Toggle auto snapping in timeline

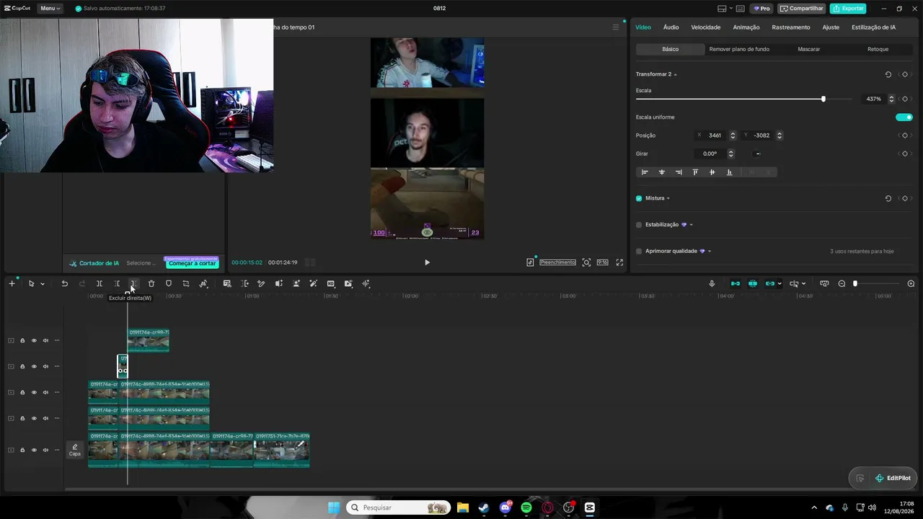(753, 284)
